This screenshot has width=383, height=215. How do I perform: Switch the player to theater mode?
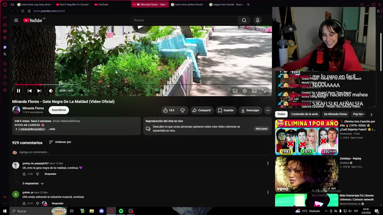(x=254, y=91)
